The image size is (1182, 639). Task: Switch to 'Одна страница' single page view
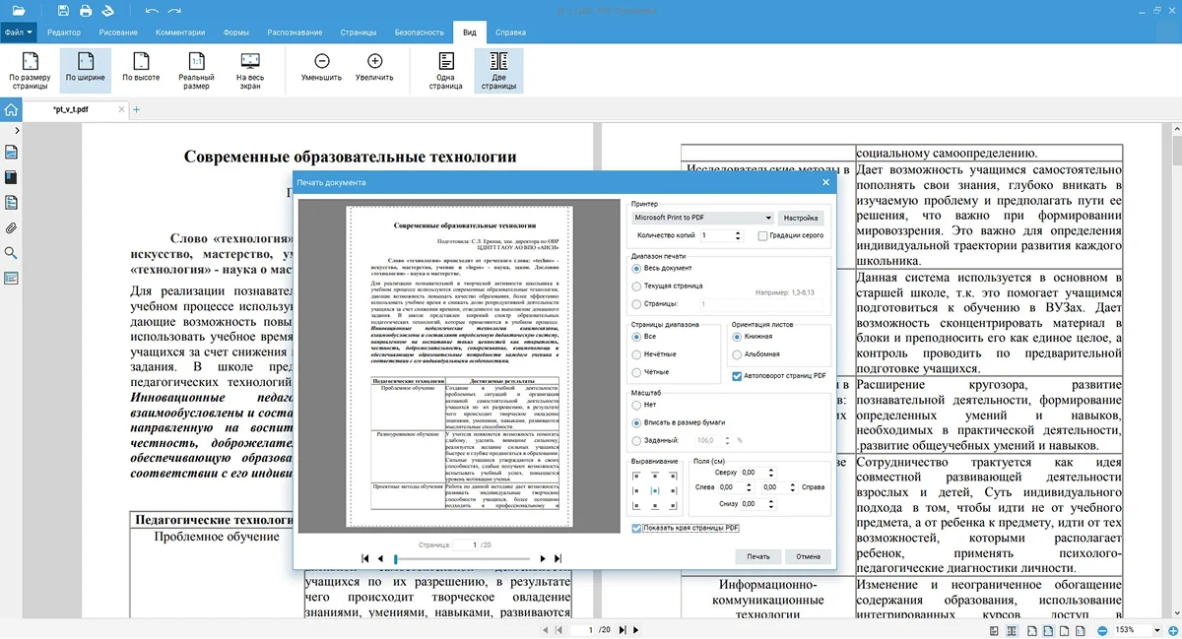click(445, 68)
